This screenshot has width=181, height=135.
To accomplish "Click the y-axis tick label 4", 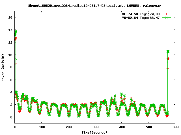I will coord(11,92).
